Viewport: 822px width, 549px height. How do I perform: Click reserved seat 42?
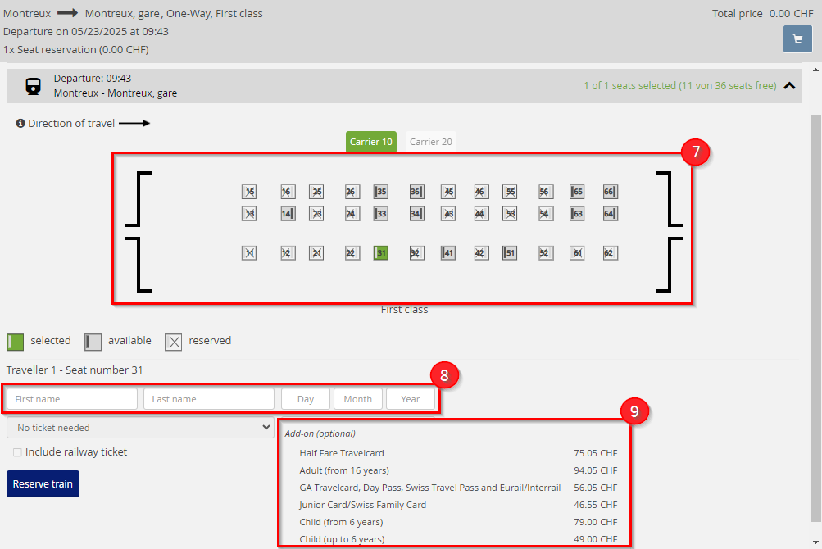(481, 252)
